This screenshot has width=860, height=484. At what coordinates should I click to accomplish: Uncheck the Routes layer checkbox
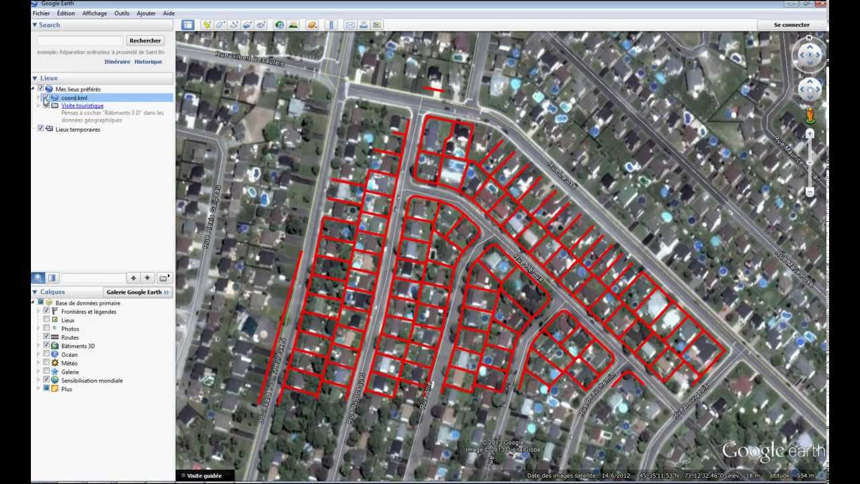(x=46, y=337)
